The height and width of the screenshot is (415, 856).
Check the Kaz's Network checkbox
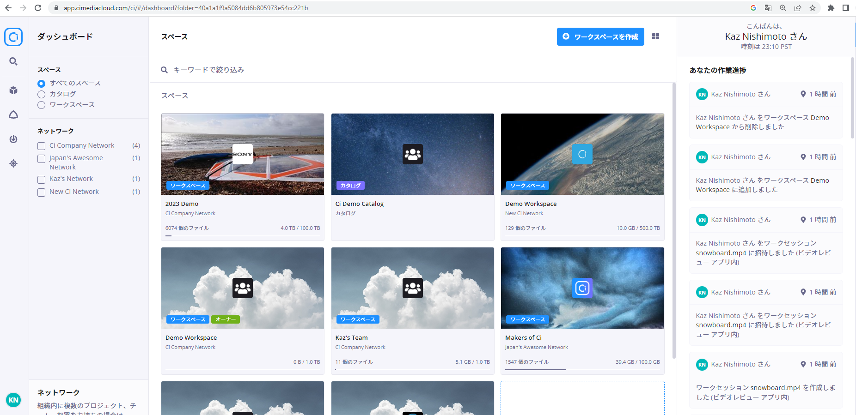[41, 180]
